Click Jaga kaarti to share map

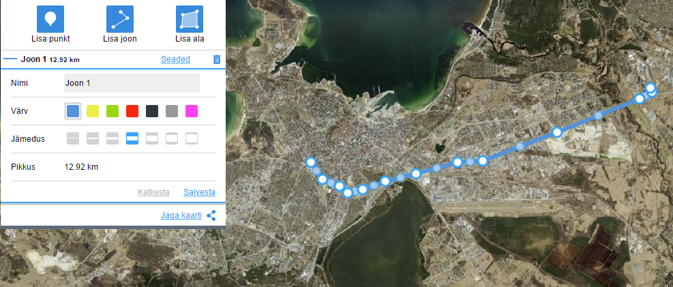(181, 215)
